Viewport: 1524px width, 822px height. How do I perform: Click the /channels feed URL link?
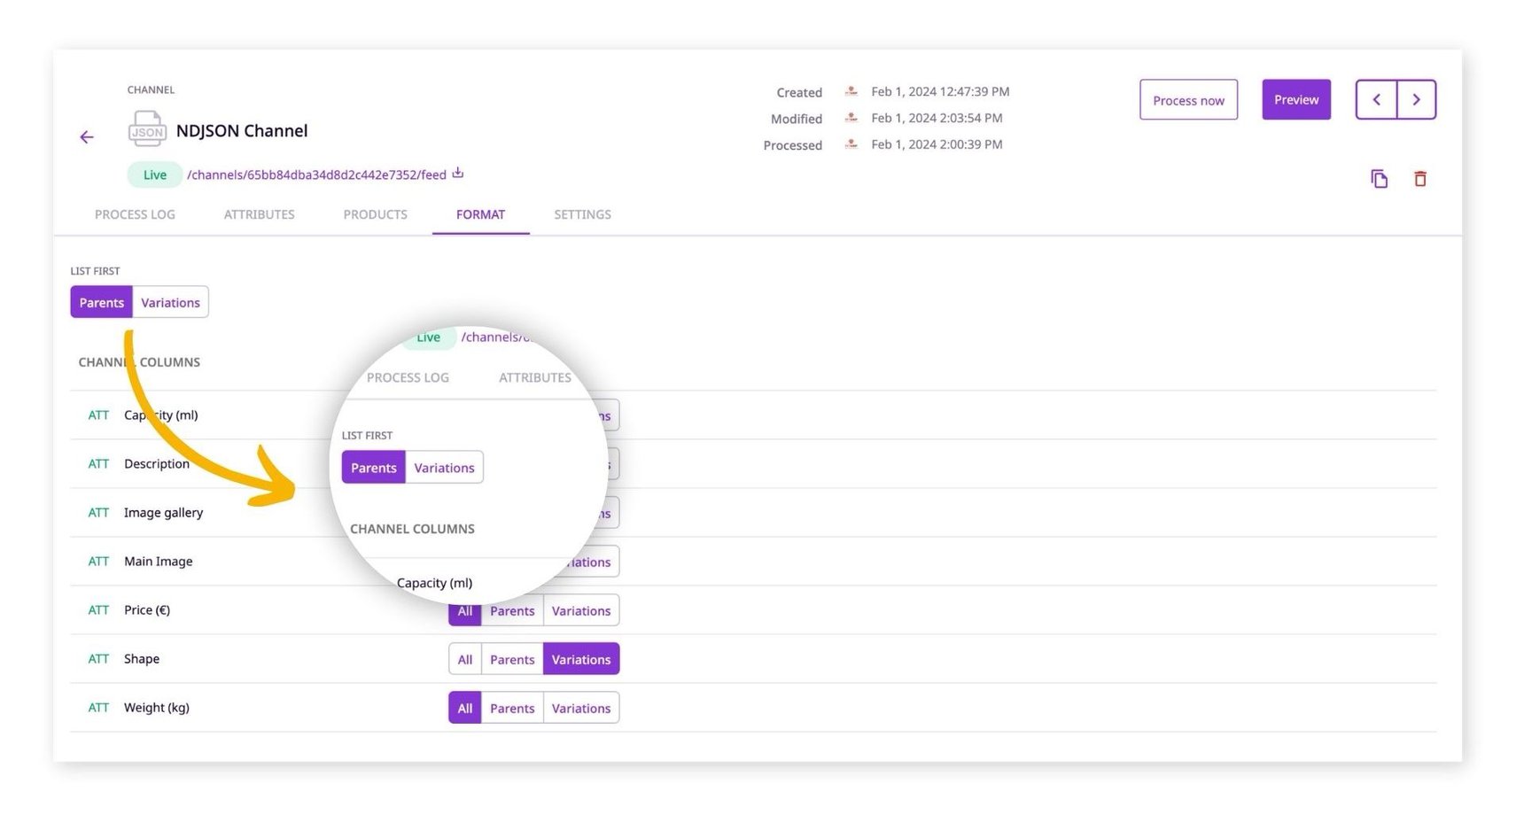point(315,174)
